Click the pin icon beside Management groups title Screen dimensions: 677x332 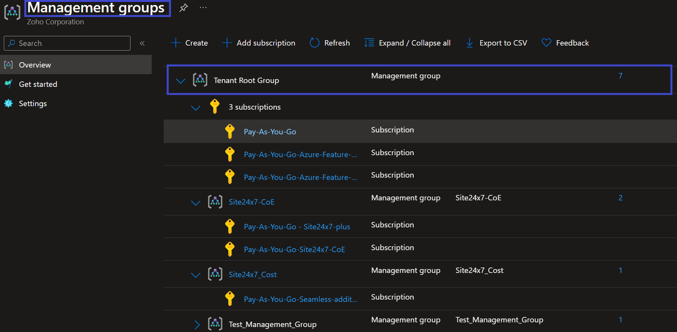(x=184, y=8)
